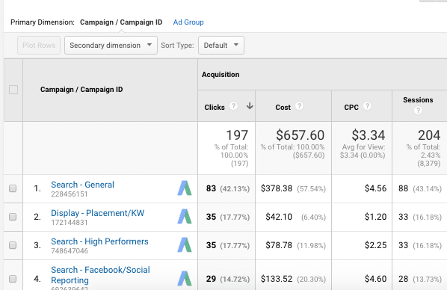Viewport: 447px width, 290px height.
Task: Click the $133.52 cost cell
Action: (x=277, y=279)
